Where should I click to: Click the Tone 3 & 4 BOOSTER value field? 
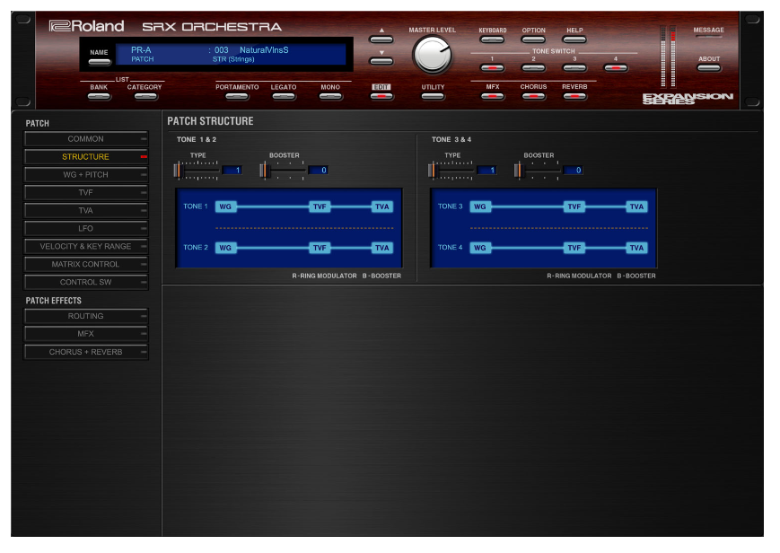(x=573, y=171)
